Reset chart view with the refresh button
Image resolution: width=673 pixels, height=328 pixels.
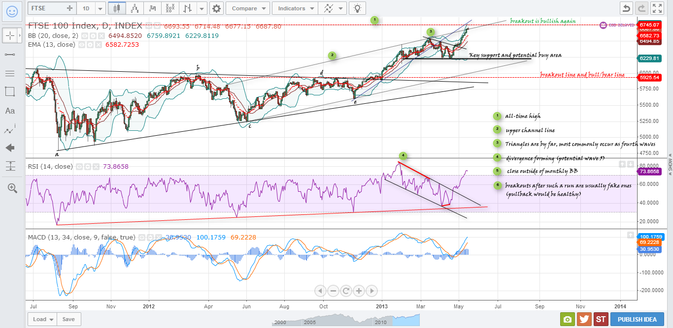[346, 291]
